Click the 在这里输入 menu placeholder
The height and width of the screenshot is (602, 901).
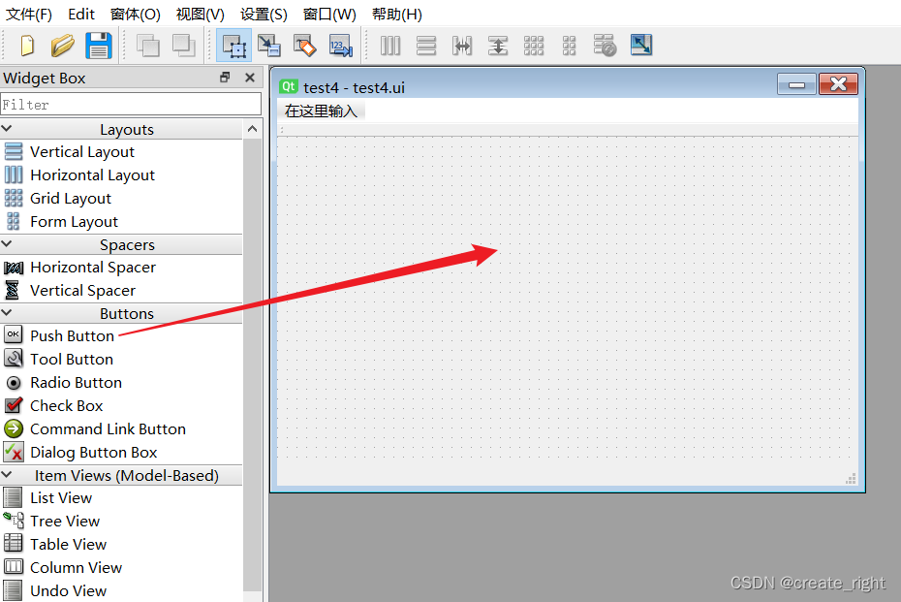pyautogui.click(x=321, y=111)
